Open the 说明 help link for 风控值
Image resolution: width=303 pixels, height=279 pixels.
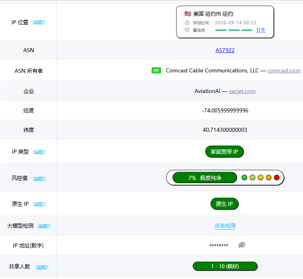pos(40,178)
